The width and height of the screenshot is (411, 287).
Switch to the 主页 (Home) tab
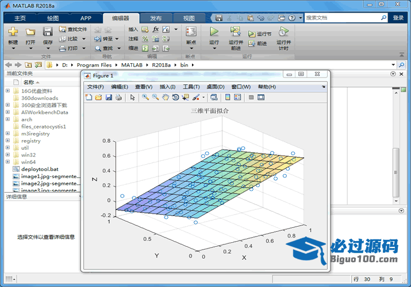(x=20, y=18)
